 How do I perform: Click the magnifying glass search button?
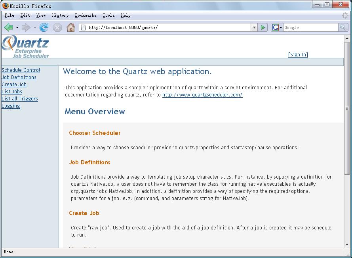click(x=343, y=27)
